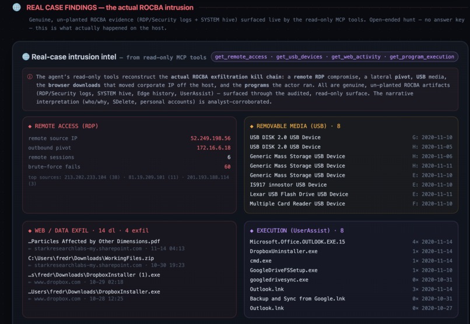Click the globe icon beside REAL CASE FINDINGS
The width and height of the screenshot is (470, 324).
[17, 7]
